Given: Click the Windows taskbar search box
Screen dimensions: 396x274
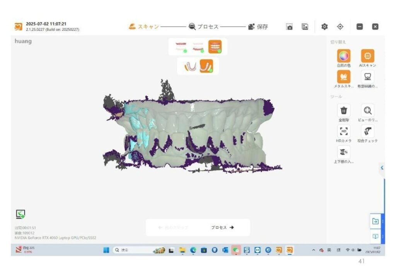Looking at the screenshot, I should pos(131,250).
